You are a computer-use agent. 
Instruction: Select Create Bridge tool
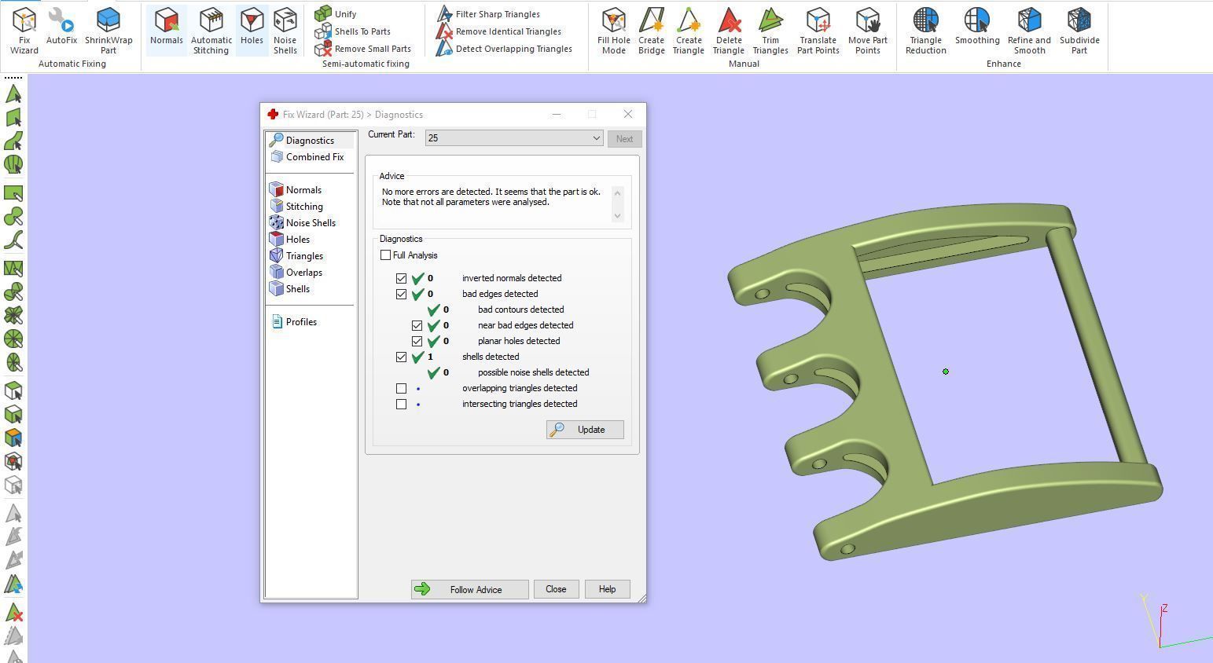pos(651,31)
